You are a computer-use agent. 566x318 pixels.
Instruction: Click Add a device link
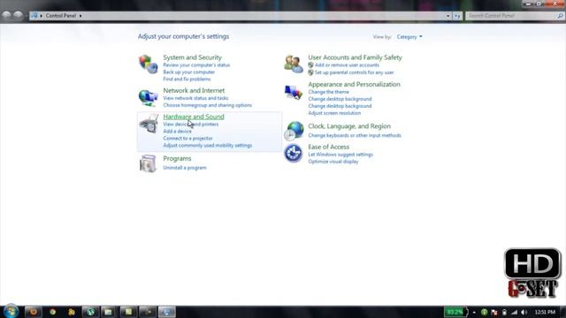[x=177, y=132]
